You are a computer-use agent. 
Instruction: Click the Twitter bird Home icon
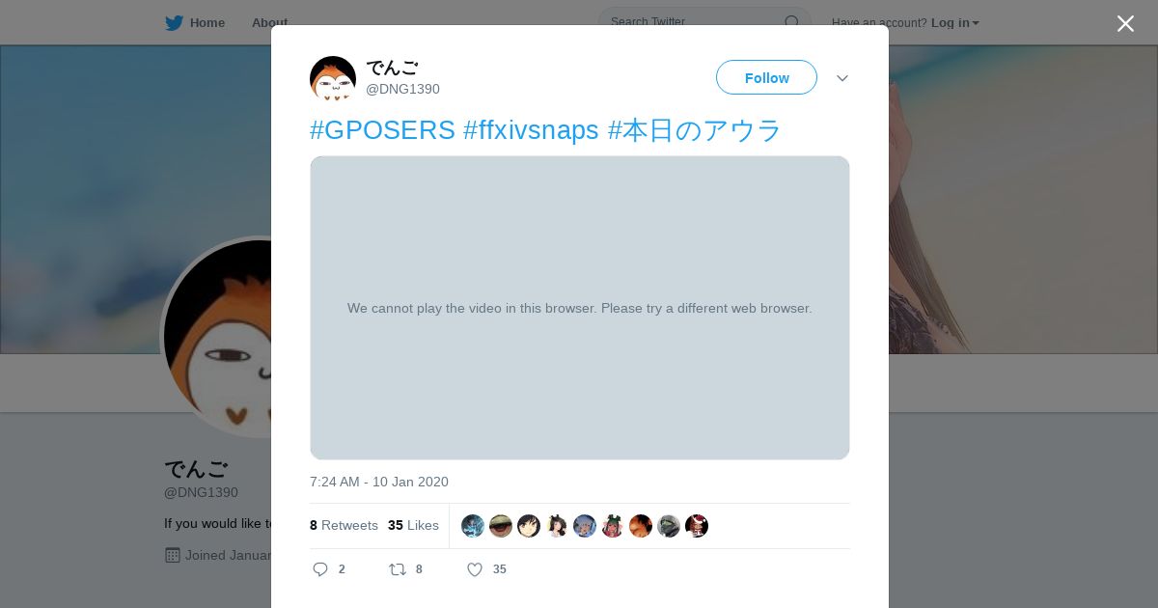click(x=174, y=22)
